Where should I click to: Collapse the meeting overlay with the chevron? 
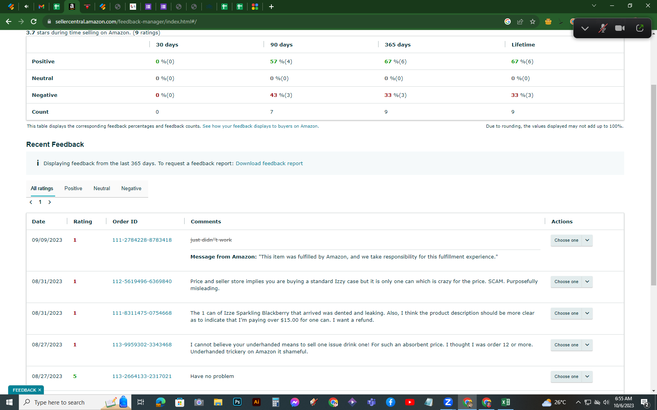pyautogui.click(x=585, y=28)
